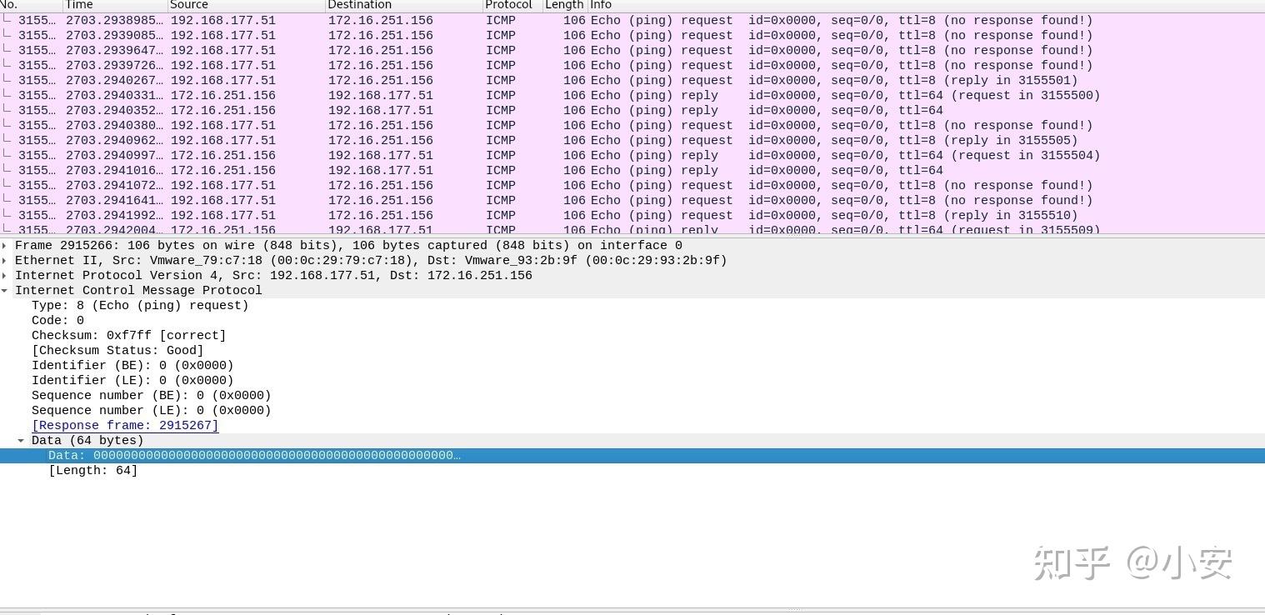1265x615 pixels.
Task: Select packet with time 2703.2939726
Action: [632, 66]
